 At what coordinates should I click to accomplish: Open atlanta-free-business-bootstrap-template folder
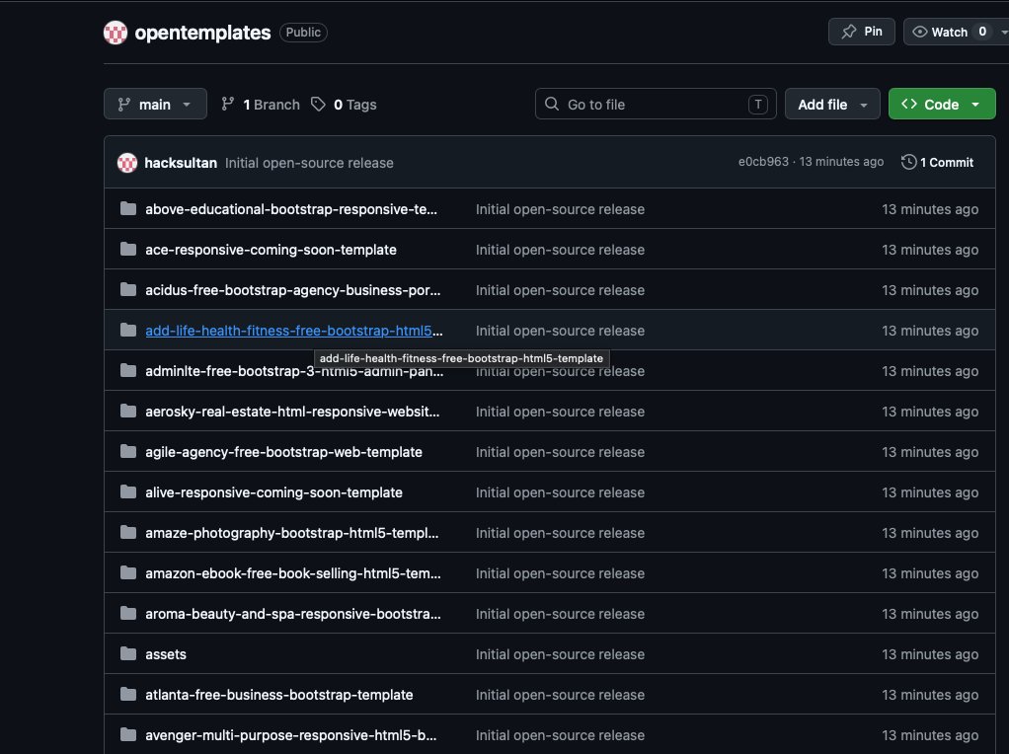click(x=279, y=696)
